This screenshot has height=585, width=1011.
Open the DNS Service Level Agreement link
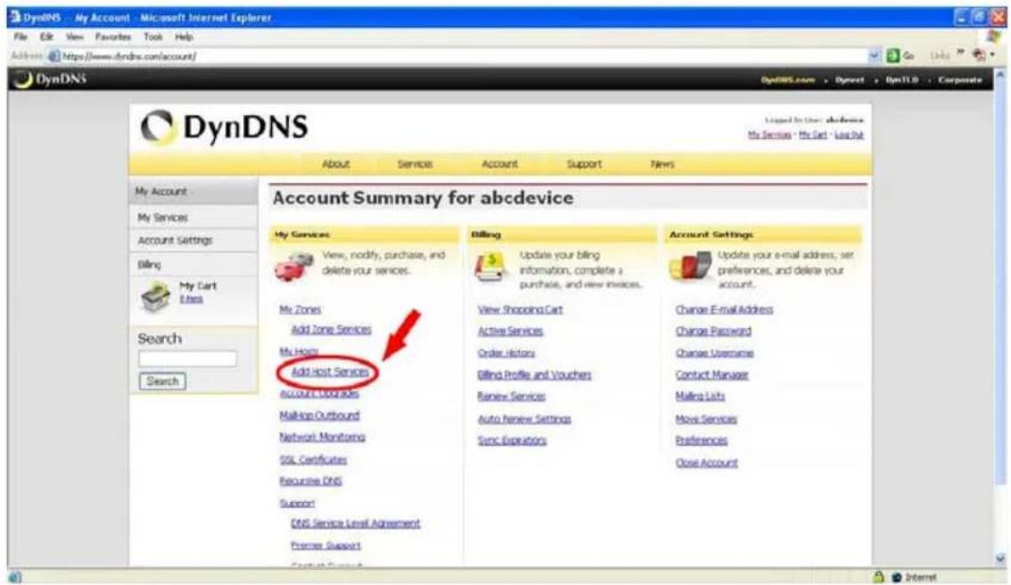[x=355, y=523]
